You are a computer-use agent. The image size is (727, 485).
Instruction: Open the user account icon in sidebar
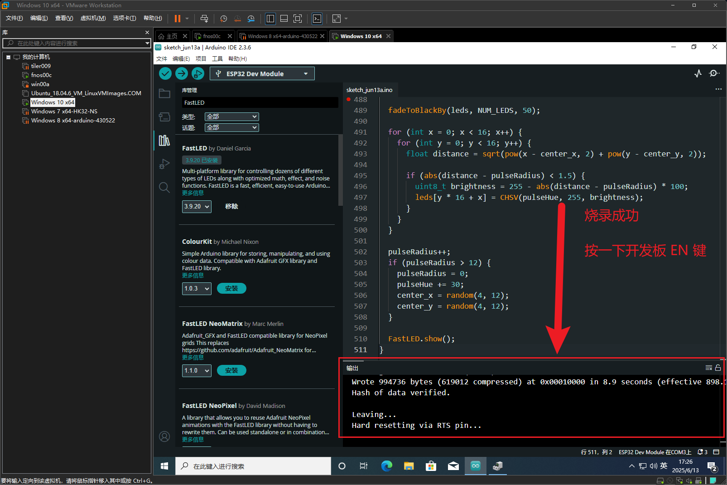coord(164,436)
